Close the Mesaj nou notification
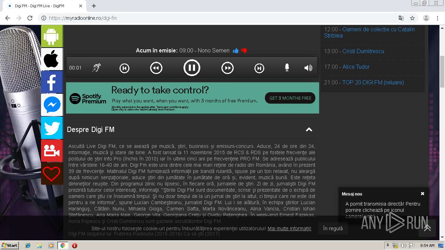This screenshot has width=445, height=250. tap(422, 194)
